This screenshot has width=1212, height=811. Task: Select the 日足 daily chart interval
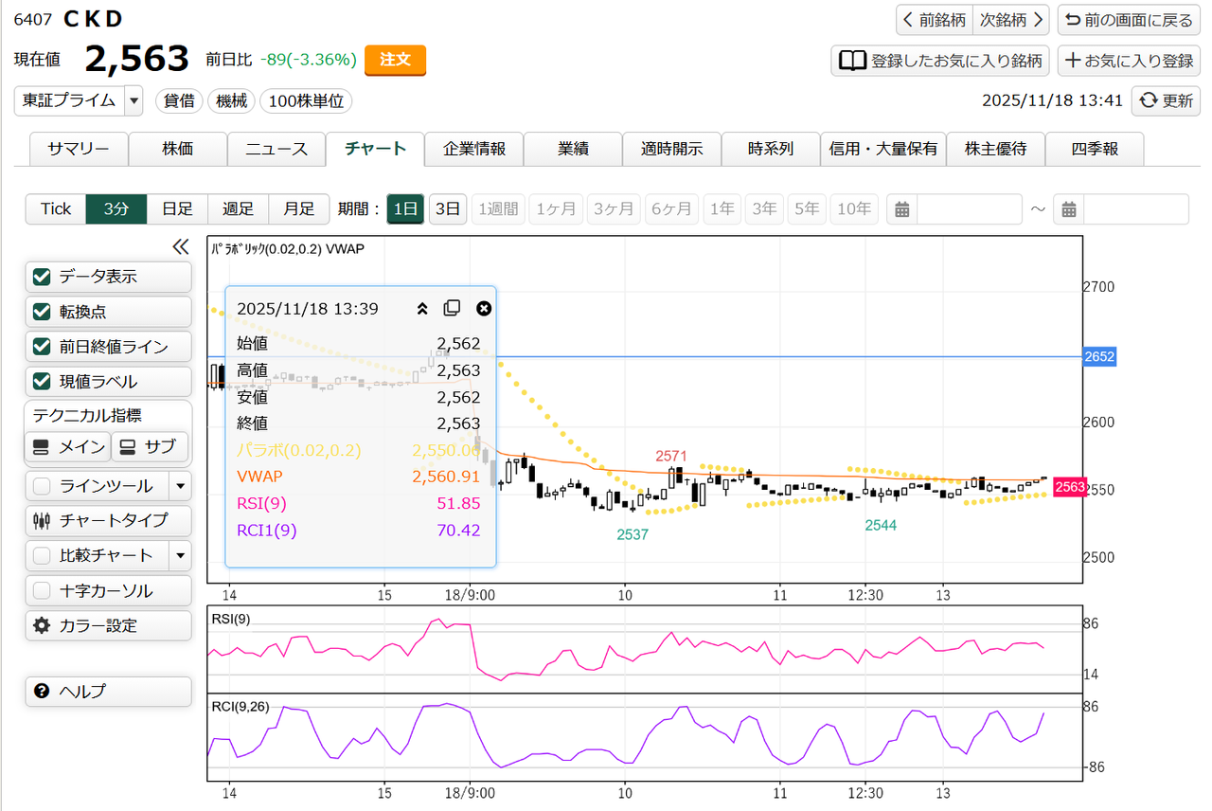pos(177,209)
